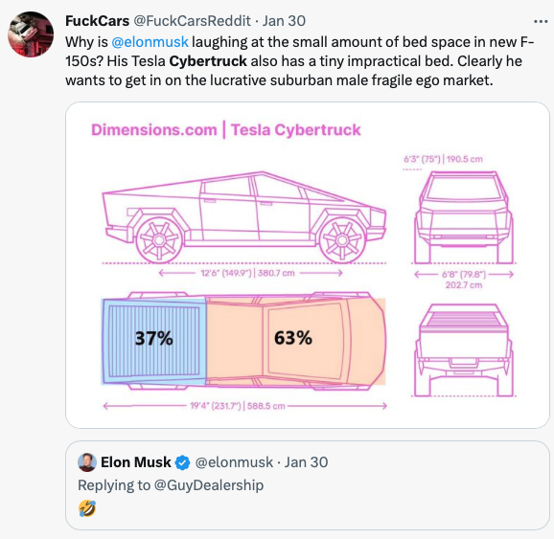Click the blue 37% bed area

click(x=154, y=342)
